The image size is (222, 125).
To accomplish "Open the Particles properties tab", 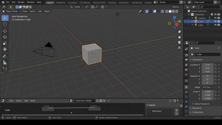I will pos(186,97).
